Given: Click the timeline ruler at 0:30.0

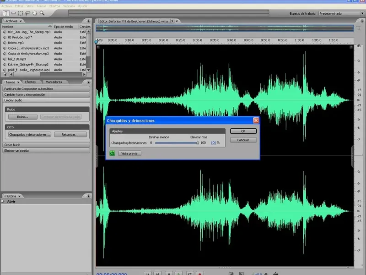Looking at the screenshot, I should click(197, 40).
